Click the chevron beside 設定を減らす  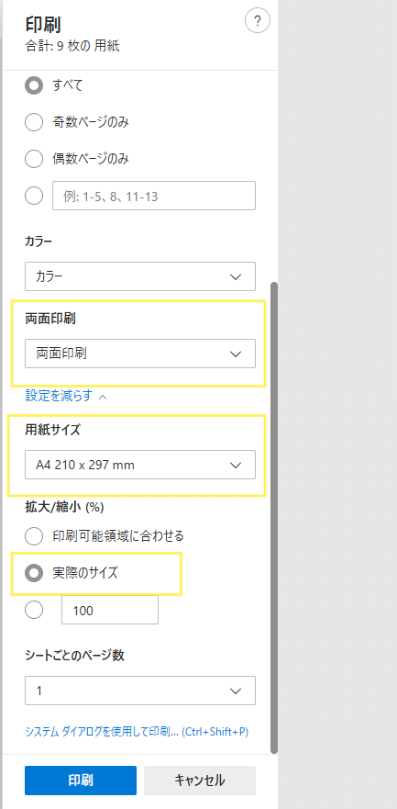pyautogui.click(x=103, y=397)
